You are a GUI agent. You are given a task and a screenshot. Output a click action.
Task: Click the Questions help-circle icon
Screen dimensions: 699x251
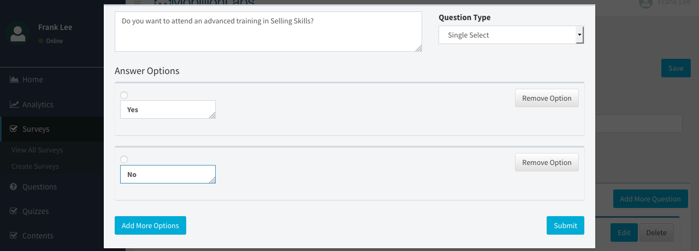14,187
